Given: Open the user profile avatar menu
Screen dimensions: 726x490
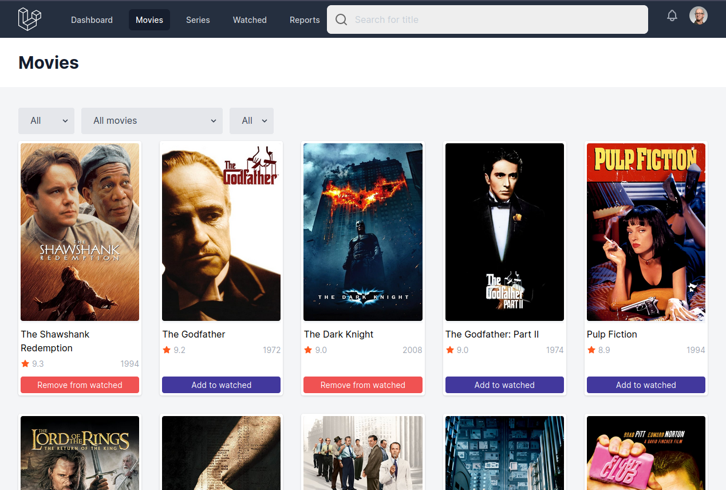Looking at the screenshot, I should (x=698, y=15).
